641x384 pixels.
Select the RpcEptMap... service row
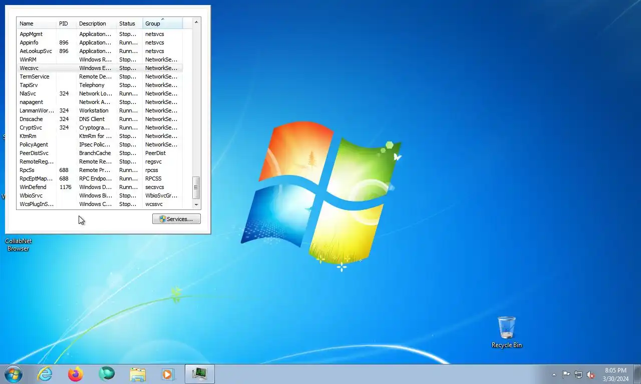(x=100, y=178)
